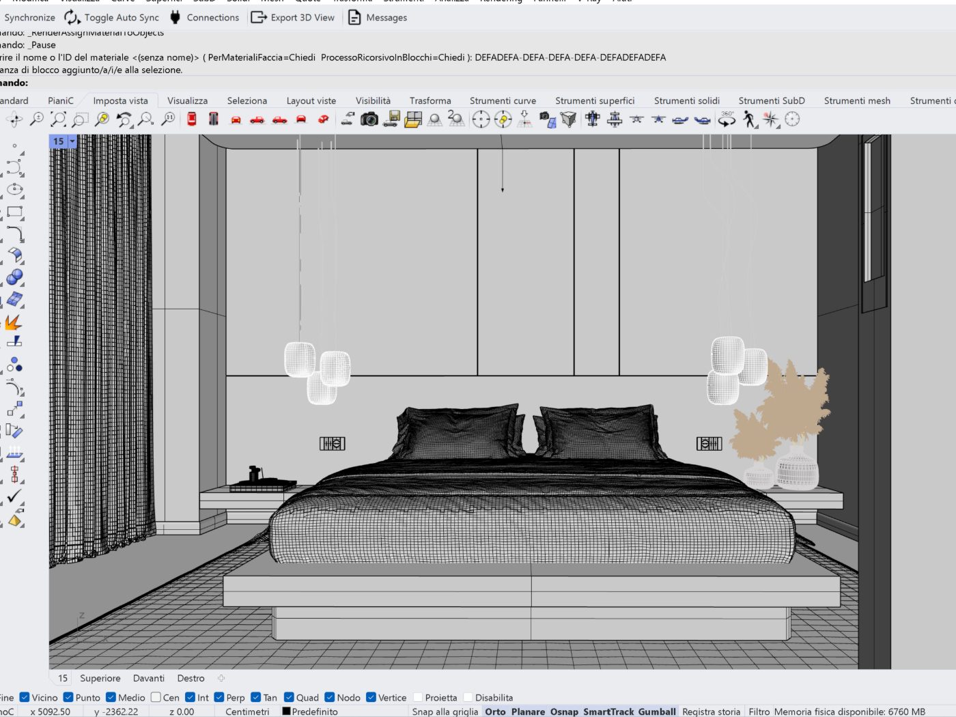Open the Trasforma toolbar tab

(x=430, y=100)
